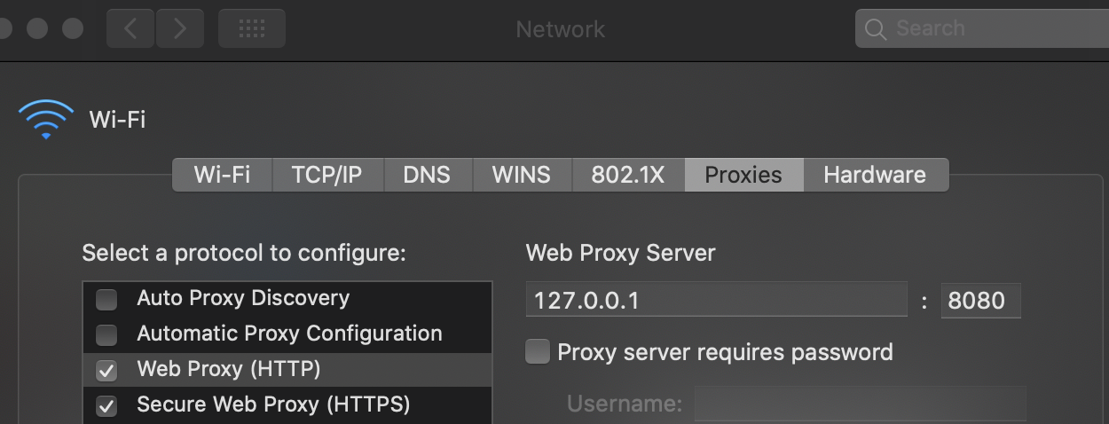Uncheck the Web Proxy (HTTP) checkbox
The image size is (1109, 424).
tap(106, 370)
